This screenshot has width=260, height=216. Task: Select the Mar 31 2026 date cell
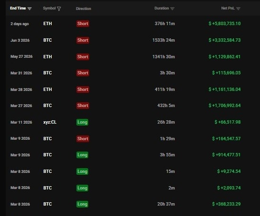[x=21, y=73]
